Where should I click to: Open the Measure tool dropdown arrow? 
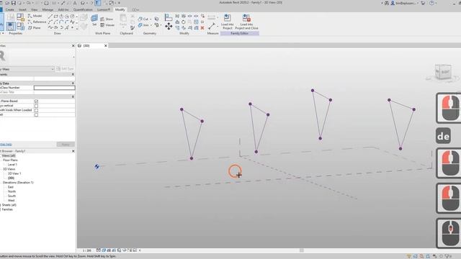tap(218, 27)
